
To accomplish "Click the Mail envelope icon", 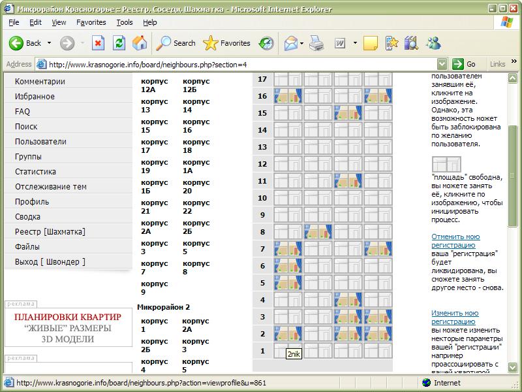I will coord(290,43).
